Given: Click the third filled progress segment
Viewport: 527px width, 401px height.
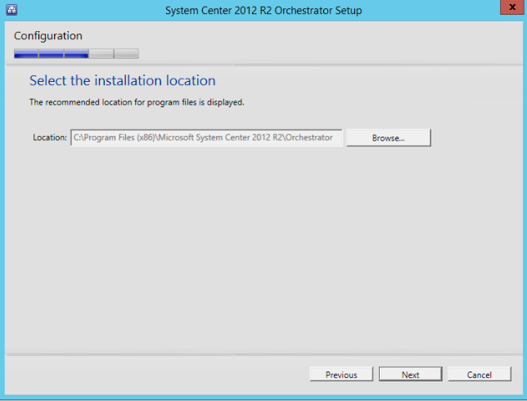Looking at the screenshot, I should (x=76, y=54).
